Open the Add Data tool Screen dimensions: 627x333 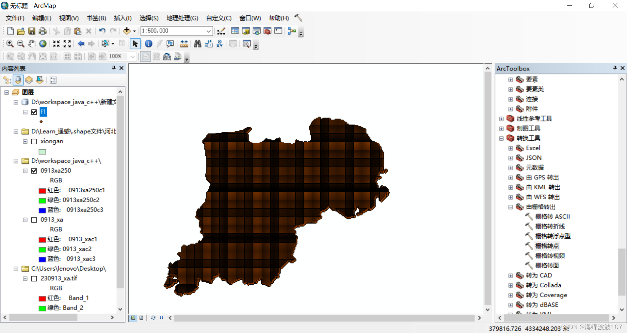pos(127,31)
